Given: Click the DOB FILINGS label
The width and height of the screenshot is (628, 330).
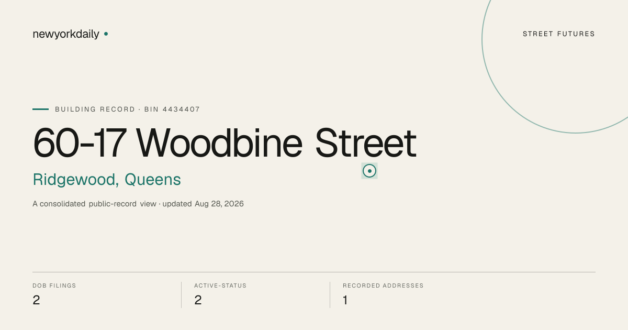Looking at the screenshot, I should 54,286.
